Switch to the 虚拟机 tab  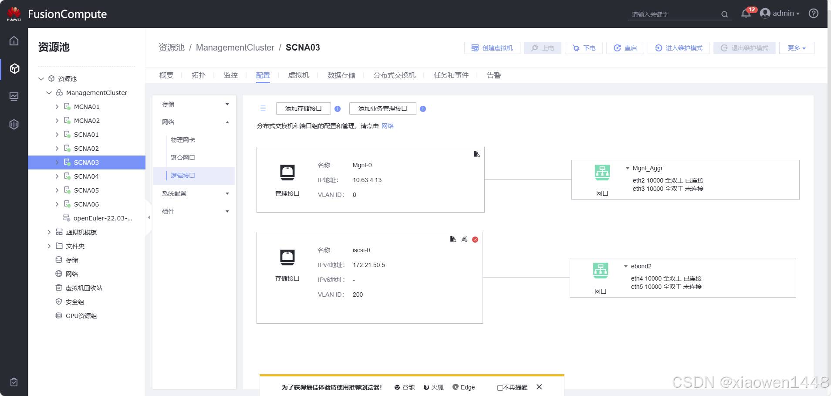click(298, 75)
